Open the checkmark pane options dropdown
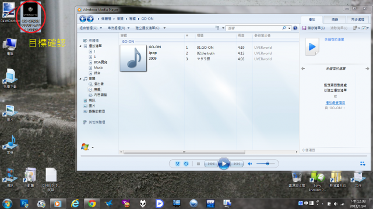 pos(365,28)
